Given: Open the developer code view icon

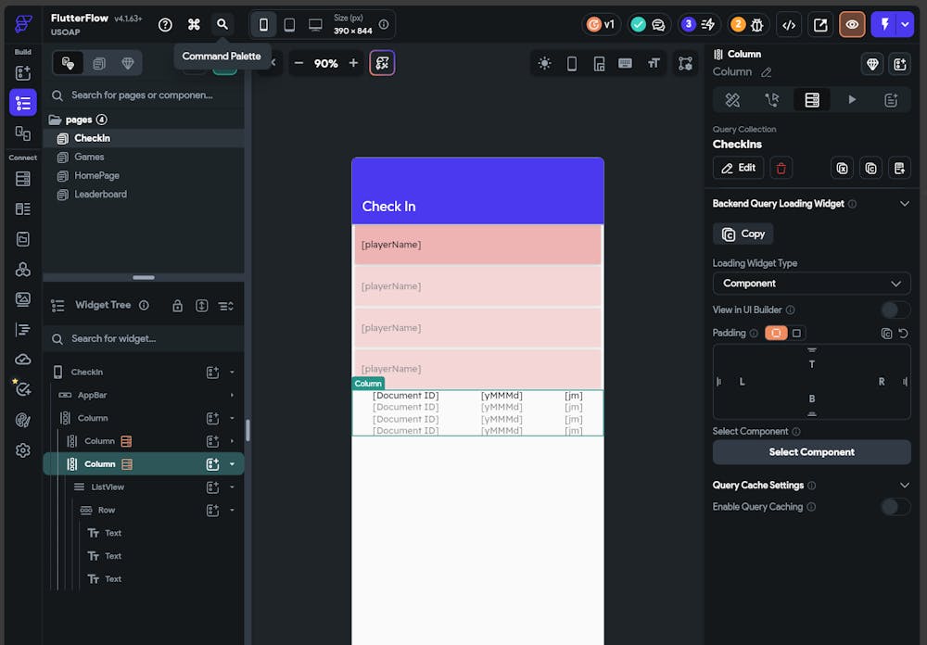Looking at the screenshot, I should click(x=789, y=24).
